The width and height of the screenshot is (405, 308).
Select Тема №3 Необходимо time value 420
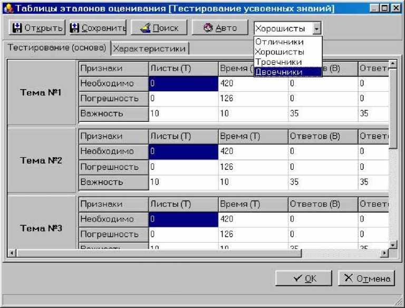coord(253,219)
